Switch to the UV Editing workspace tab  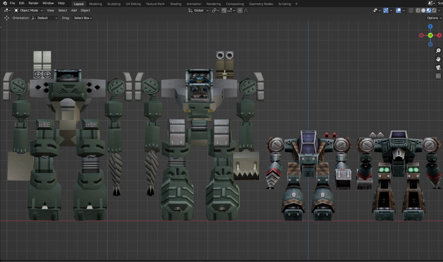[133, 4]
